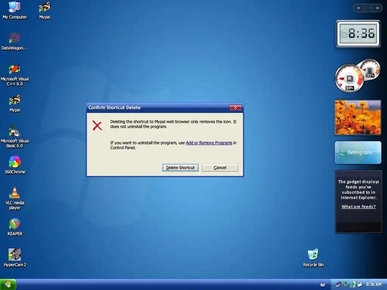Go to next gadgets with right arrow
The width and height of the screenshot is (387, 290).
[378, 8]
